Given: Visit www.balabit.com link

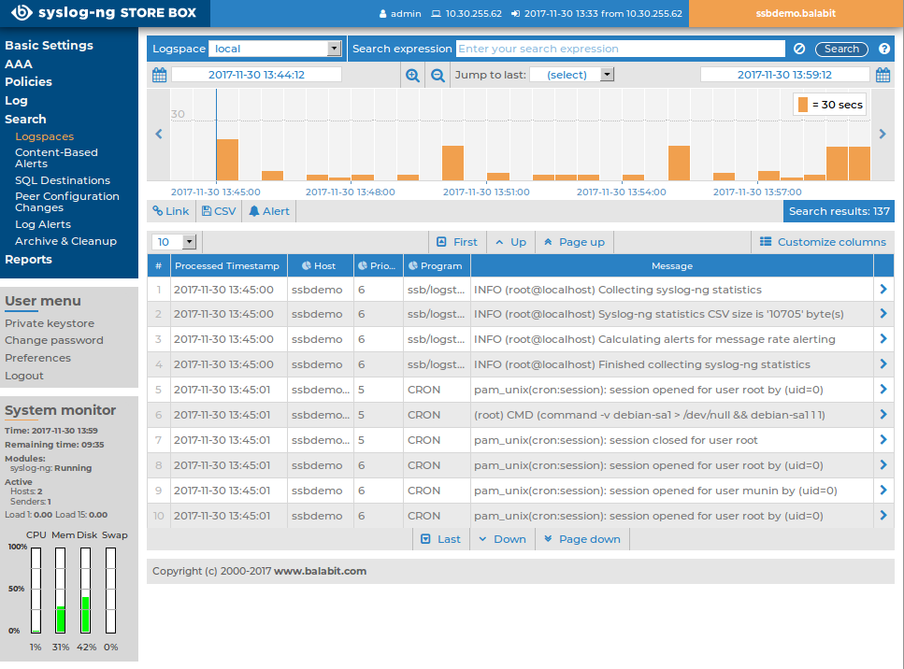Looking at the screenshot, I should tap(320, 571).
